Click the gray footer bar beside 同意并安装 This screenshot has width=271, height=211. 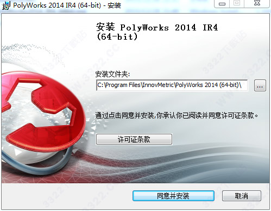pyautogui.click(x=67, y=196)
